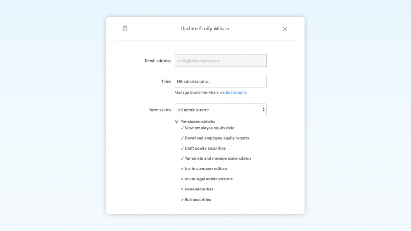Screen dimensions: 411x231
Task: Click the Permissions field label
Action: (160, 110)
